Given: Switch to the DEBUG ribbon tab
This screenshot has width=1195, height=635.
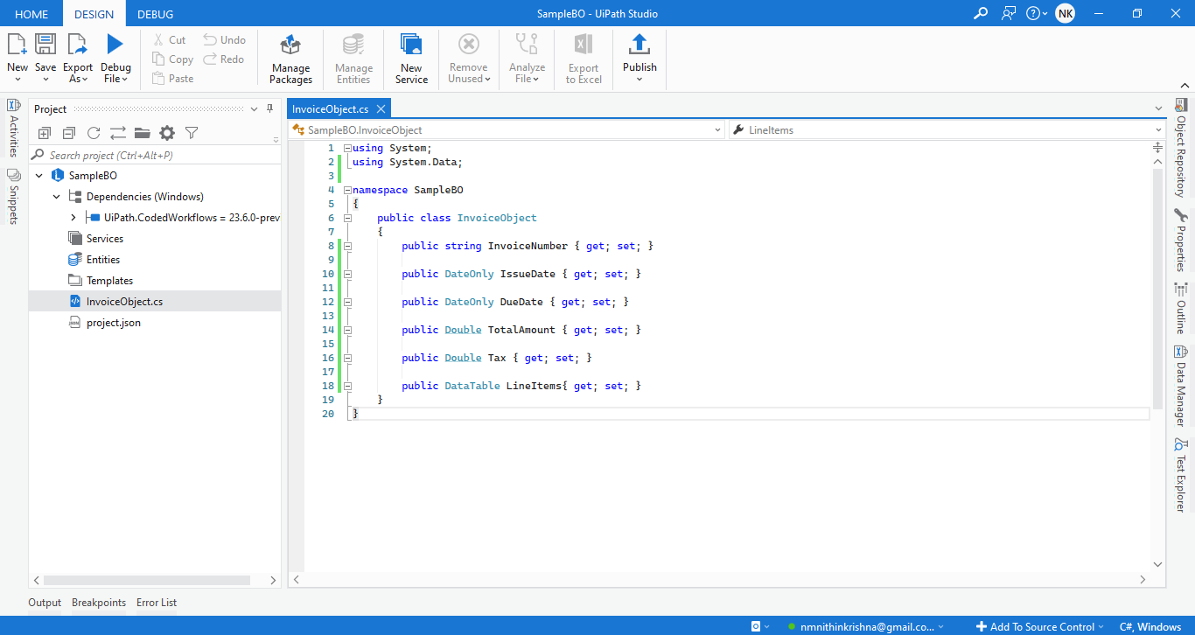Looking at the screenshot, I should pyautogui.click(x=155, y=14).
